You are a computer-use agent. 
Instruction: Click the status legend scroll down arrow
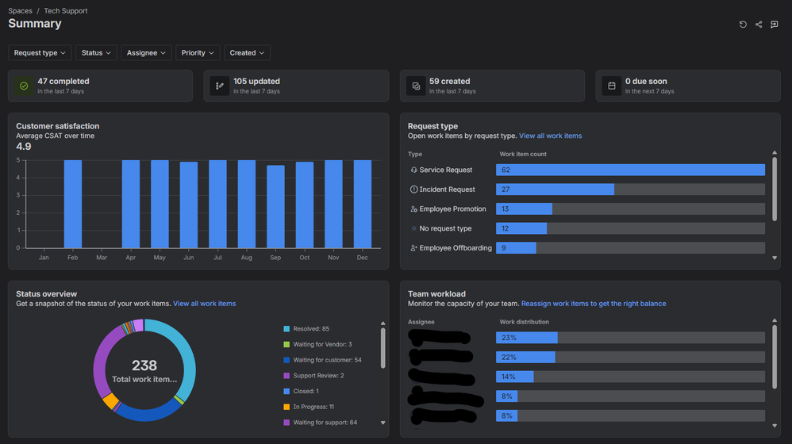tap(383, 423)
